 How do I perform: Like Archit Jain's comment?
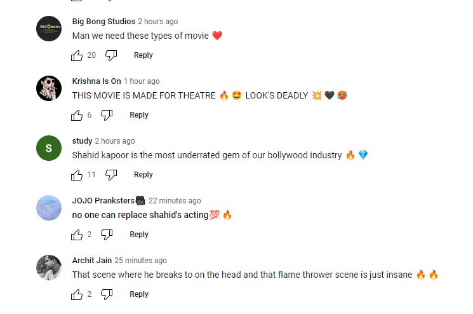point(77,294)
